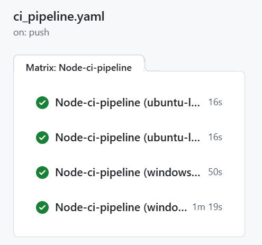Open the first Node-ci-pipeline (ubuntu-l... job
This screenshot has height=245, width=262.
[128, 103]
